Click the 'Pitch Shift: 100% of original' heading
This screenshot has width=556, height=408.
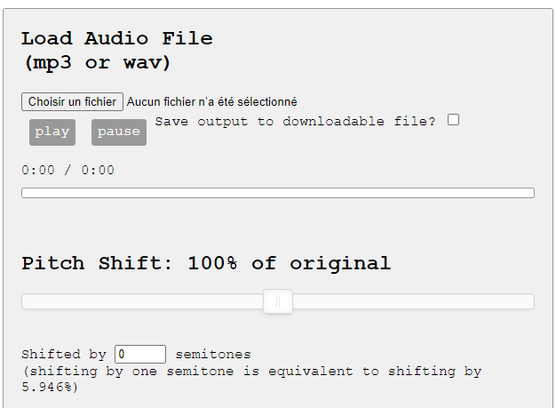pyautogui.click(x=206, y=263)
